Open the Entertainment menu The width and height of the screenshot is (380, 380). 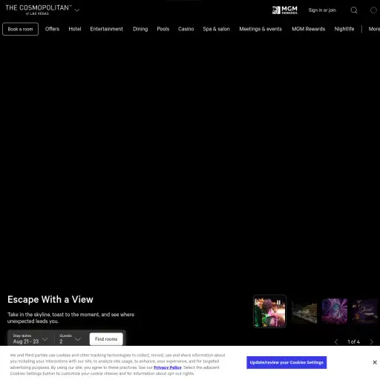click(106, 29)
